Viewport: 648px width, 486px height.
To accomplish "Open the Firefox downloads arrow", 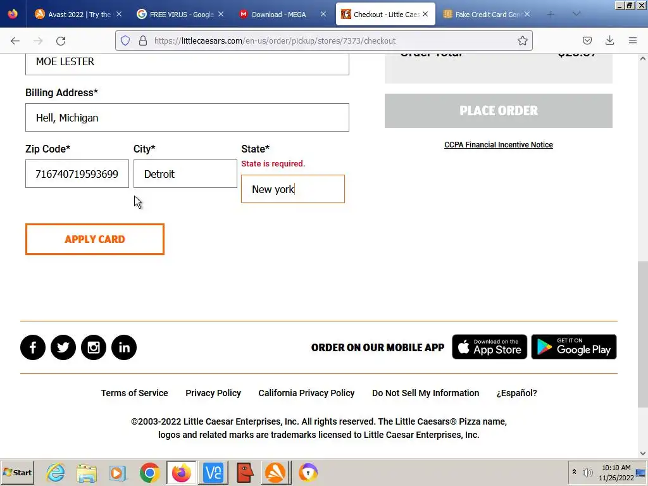I will coord(609,40).
